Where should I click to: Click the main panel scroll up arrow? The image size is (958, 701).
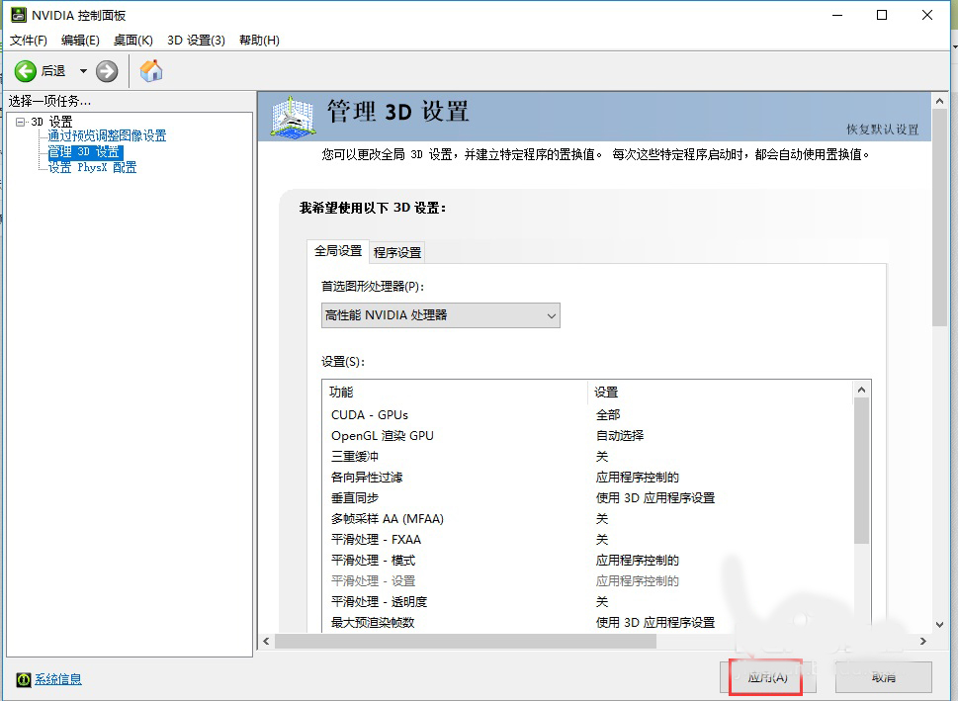(939, 101)
